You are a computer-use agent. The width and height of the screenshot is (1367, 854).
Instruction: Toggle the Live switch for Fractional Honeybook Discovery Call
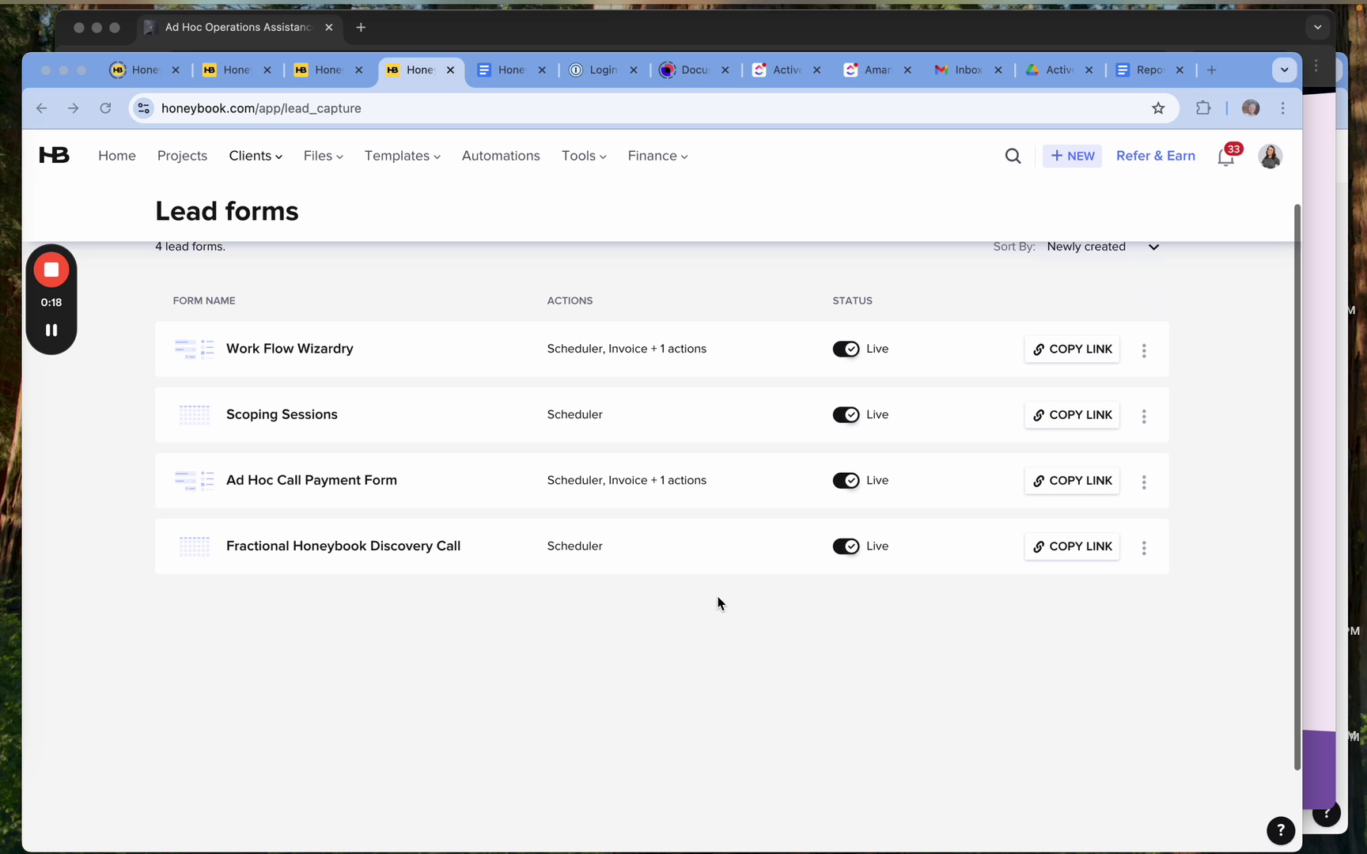click(x=846, y=546)
